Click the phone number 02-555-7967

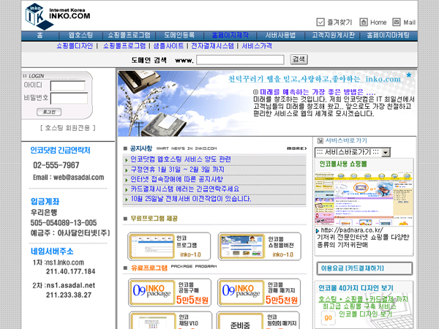[56, 165]
